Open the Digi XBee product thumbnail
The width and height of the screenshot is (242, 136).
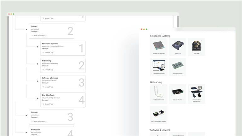pos(197,47)
